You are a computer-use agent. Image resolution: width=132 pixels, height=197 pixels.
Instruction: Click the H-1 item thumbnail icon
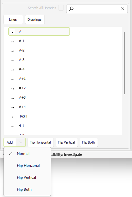pyautogui.click(x=13, y=126)
